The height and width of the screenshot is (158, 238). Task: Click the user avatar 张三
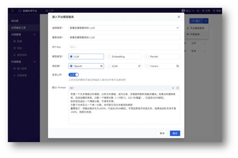[x=183, y=11]
